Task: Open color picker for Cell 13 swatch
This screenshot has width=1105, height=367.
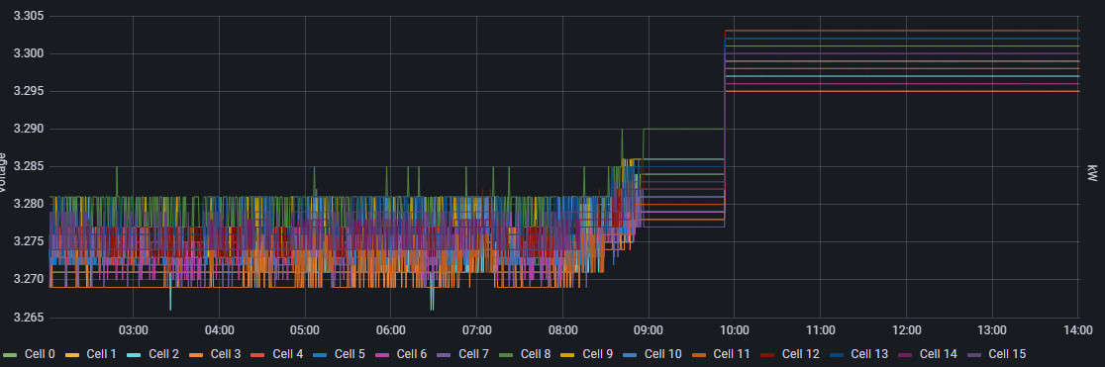Action: click(838, 354)
